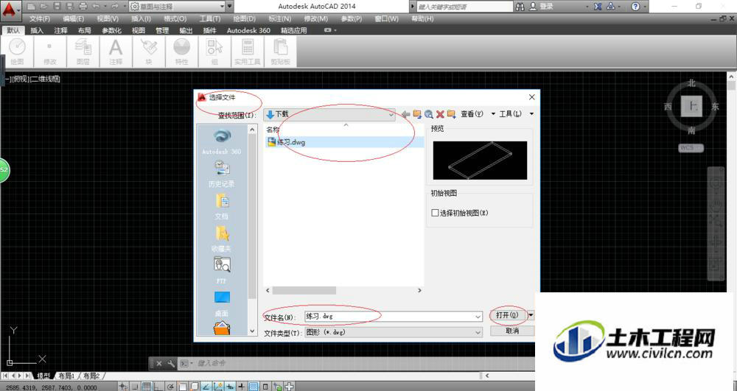Image resolution: width=737 pixels, height=391 pixels.
Task: Toggle Lineweight display in the status bar
Action: 242,387
